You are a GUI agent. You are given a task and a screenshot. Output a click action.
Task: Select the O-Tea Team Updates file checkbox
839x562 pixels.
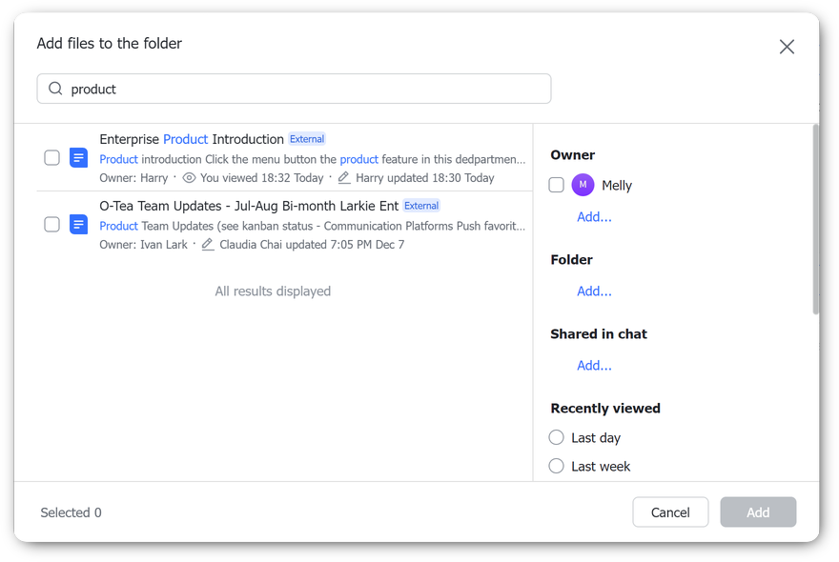(x=52, y=225)
